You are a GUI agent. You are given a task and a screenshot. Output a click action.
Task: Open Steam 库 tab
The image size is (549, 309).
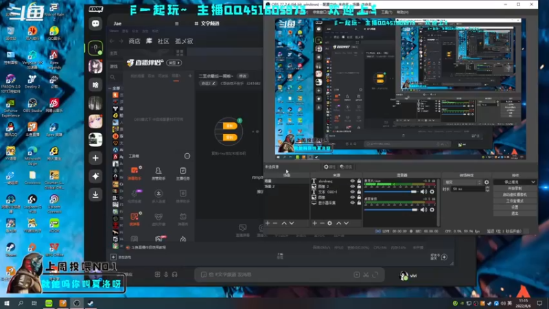click(x=149, y=41)
